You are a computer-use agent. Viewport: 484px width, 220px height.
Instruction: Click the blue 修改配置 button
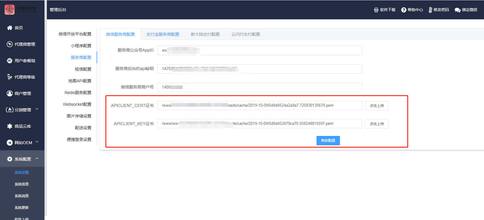[328, 141]
